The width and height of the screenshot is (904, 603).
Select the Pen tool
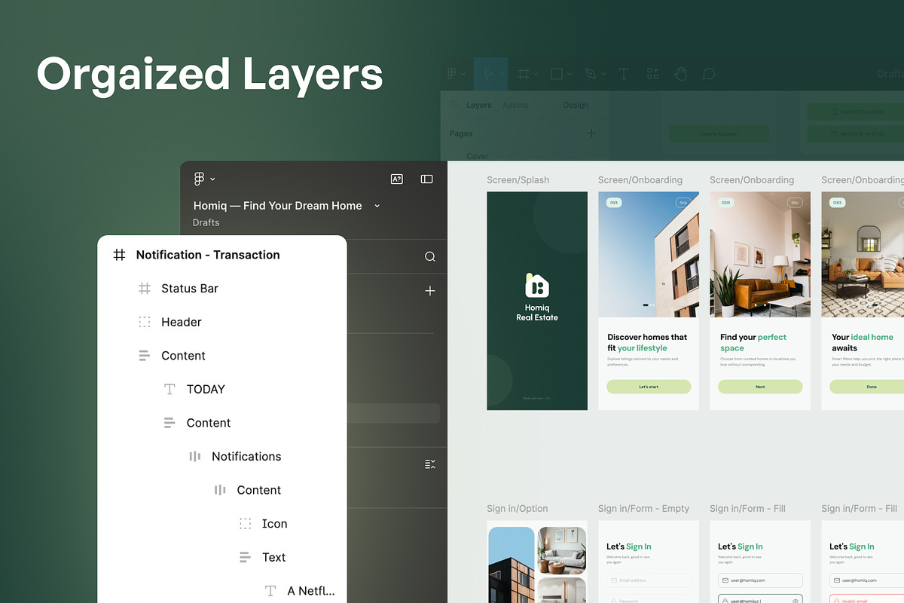pyautogui.click(x=591, y=74)
